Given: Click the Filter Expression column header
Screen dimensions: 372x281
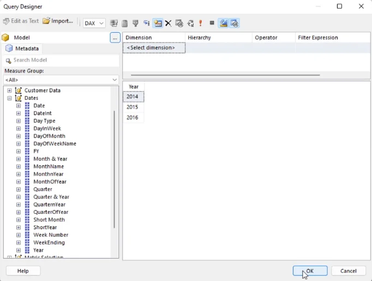Looking at the screenshot, I should pos(333,38).
